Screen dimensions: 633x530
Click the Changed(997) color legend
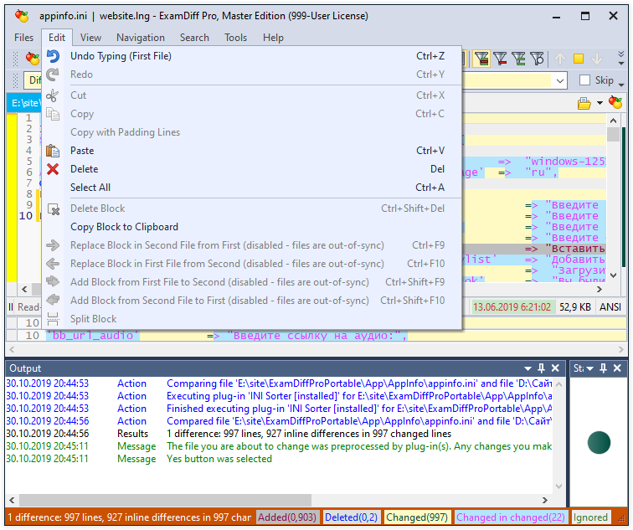point(417,517)
